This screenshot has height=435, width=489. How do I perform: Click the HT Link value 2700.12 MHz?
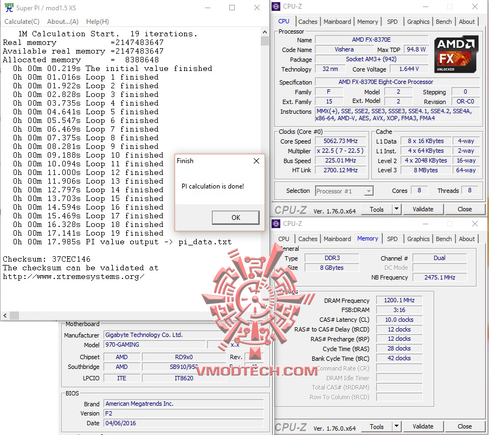click(x=340, y=170)
